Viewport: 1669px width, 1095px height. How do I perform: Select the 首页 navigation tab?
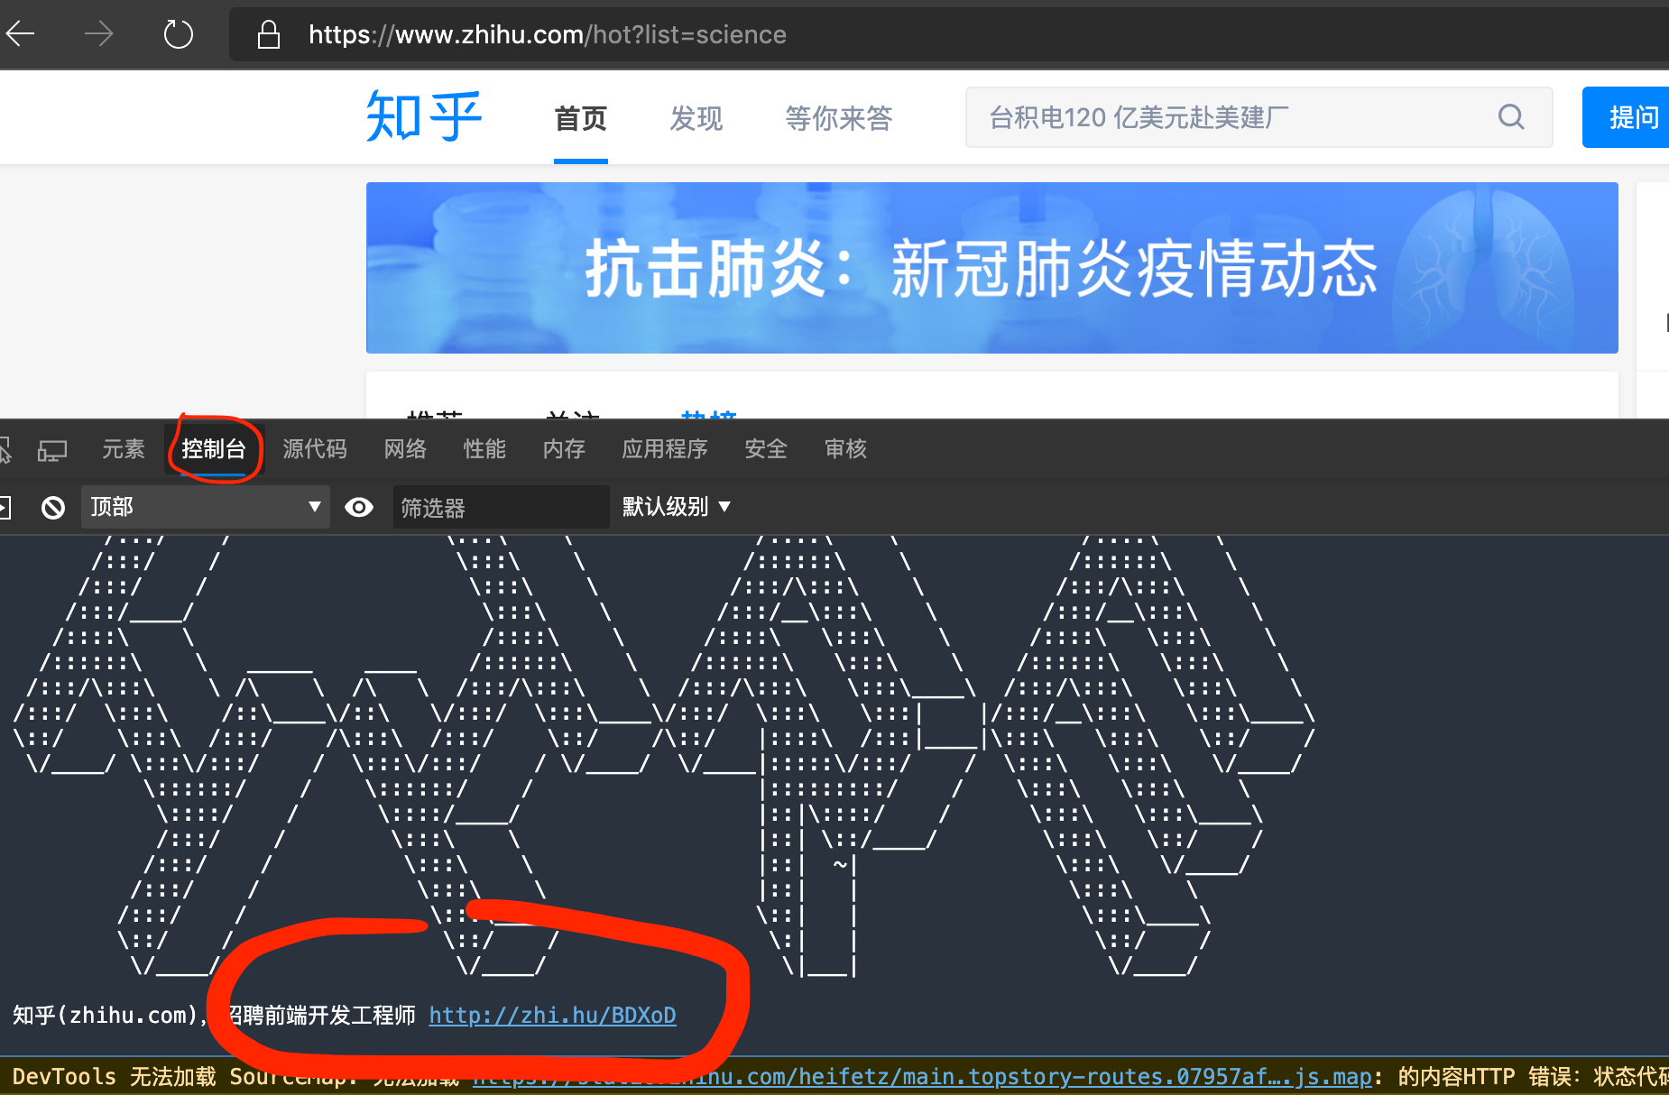[x=580, y=118]
